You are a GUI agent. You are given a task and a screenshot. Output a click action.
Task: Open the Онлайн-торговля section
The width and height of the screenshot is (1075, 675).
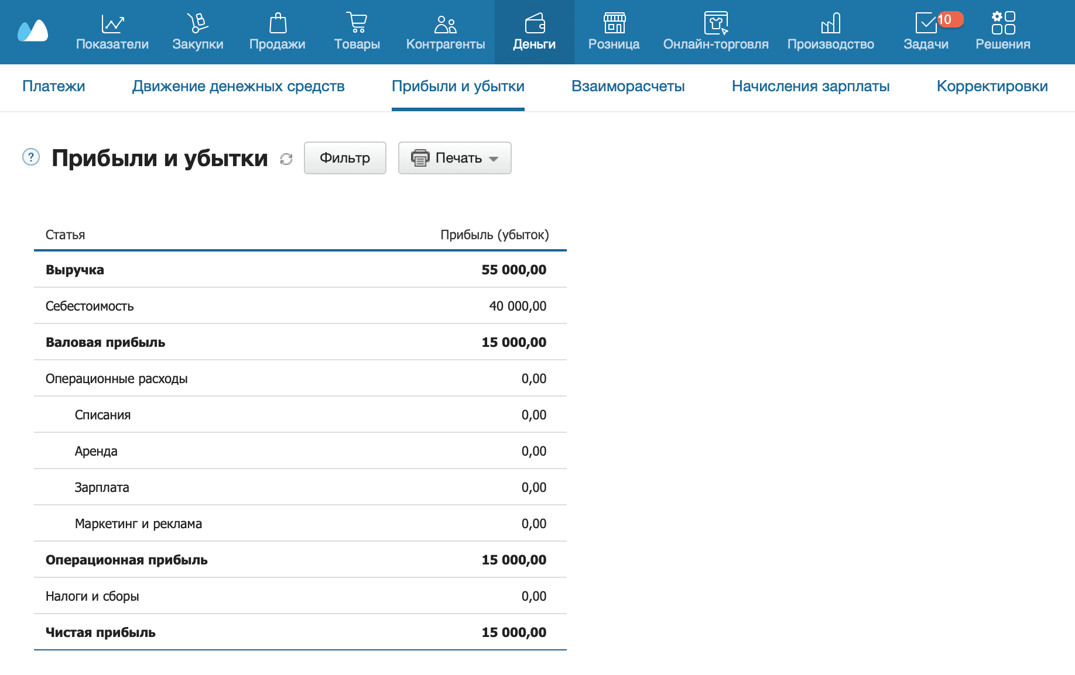(715, 32)
